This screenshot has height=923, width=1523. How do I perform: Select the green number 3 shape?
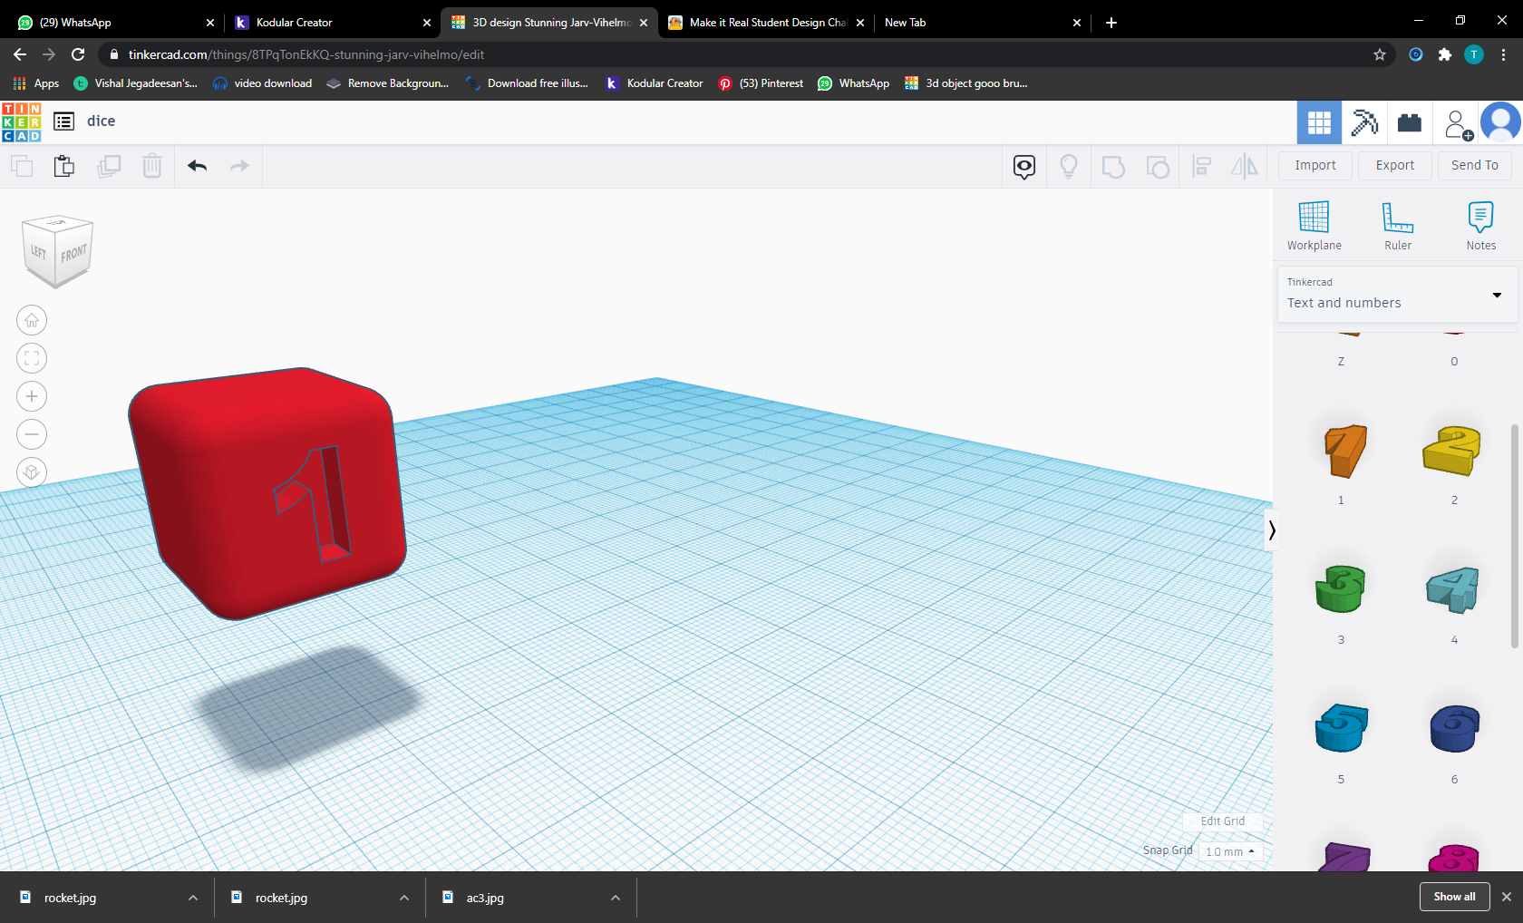pos(1342,589)
